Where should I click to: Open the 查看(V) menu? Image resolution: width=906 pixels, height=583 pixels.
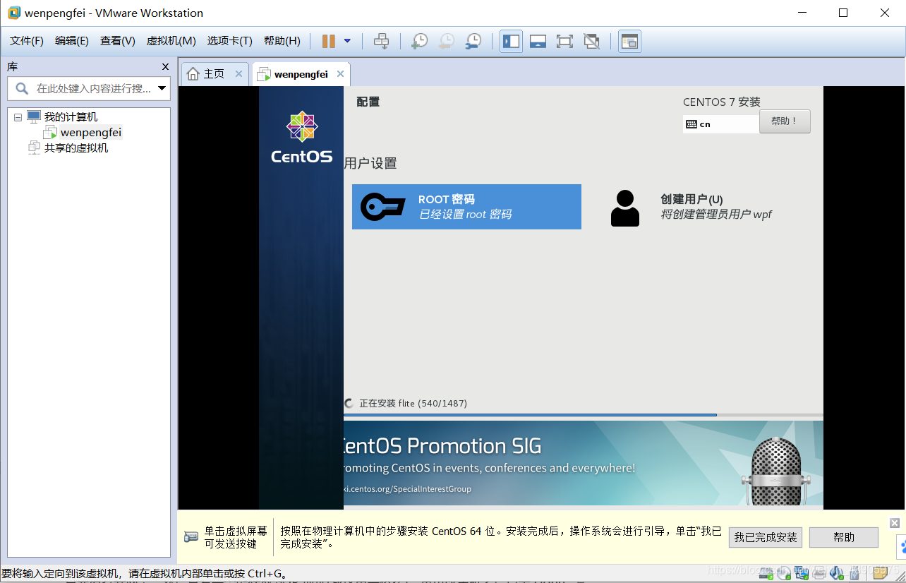pyautogui.click(x=118, y=41)
